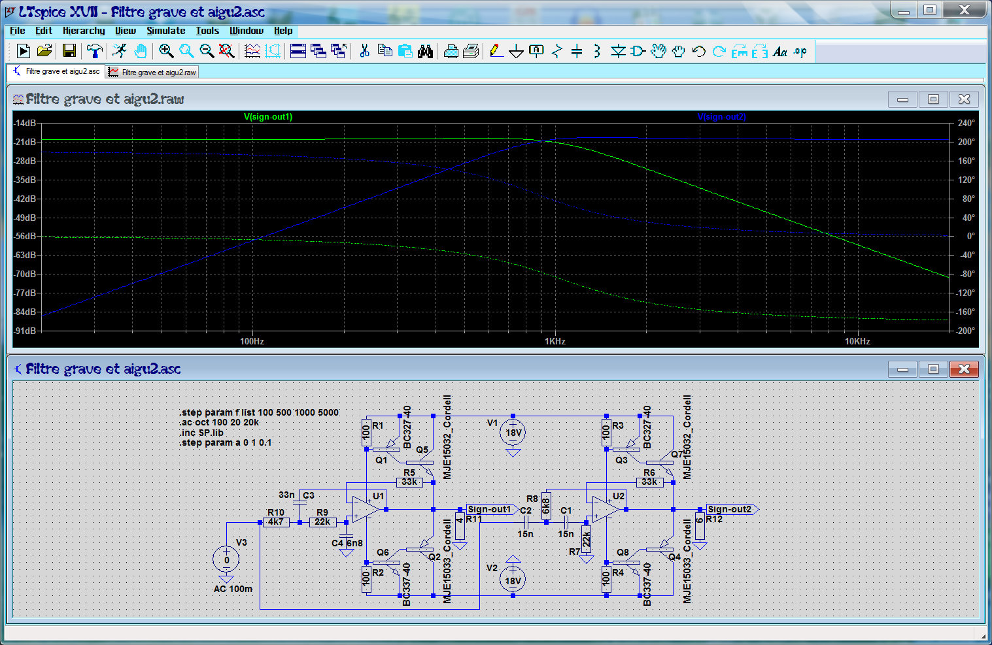The image size is (992, 645).
Task: Click the green V(sign-out1) trace label
Action: pyautogui.click(x=268, y=117)
